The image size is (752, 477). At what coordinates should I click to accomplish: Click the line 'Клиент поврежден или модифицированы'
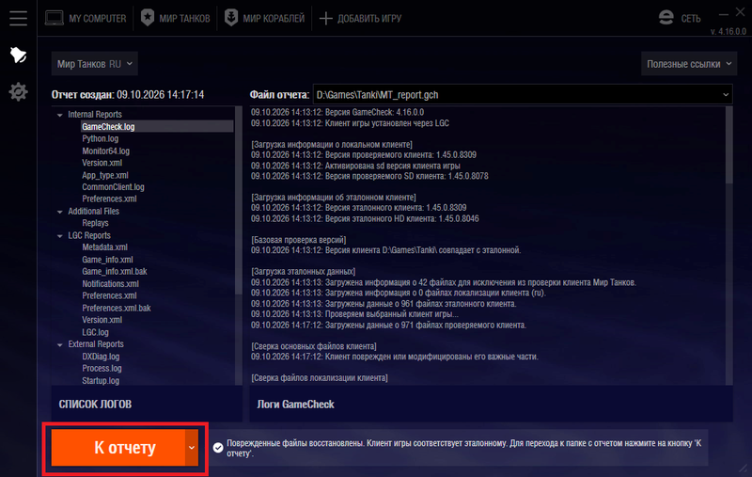pos(395,357)
